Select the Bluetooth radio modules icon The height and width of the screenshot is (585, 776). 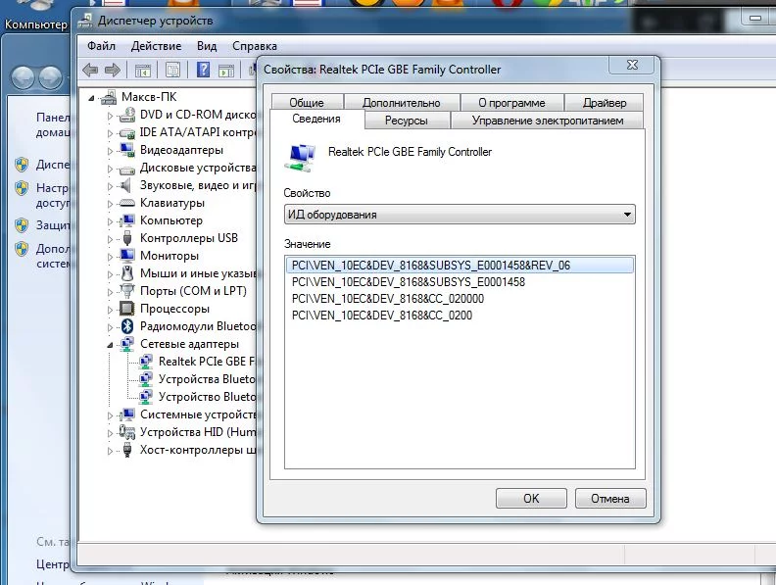point(126,326)
